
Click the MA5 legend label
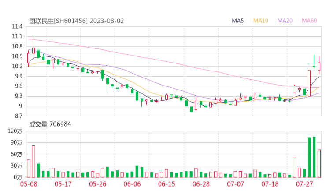point(237,21)
